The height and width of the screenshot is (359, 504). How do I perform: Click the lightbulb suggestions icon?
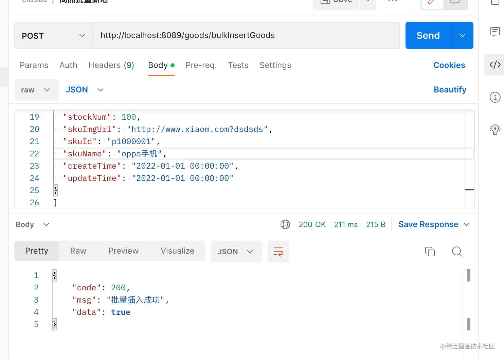tap(495, 130)
